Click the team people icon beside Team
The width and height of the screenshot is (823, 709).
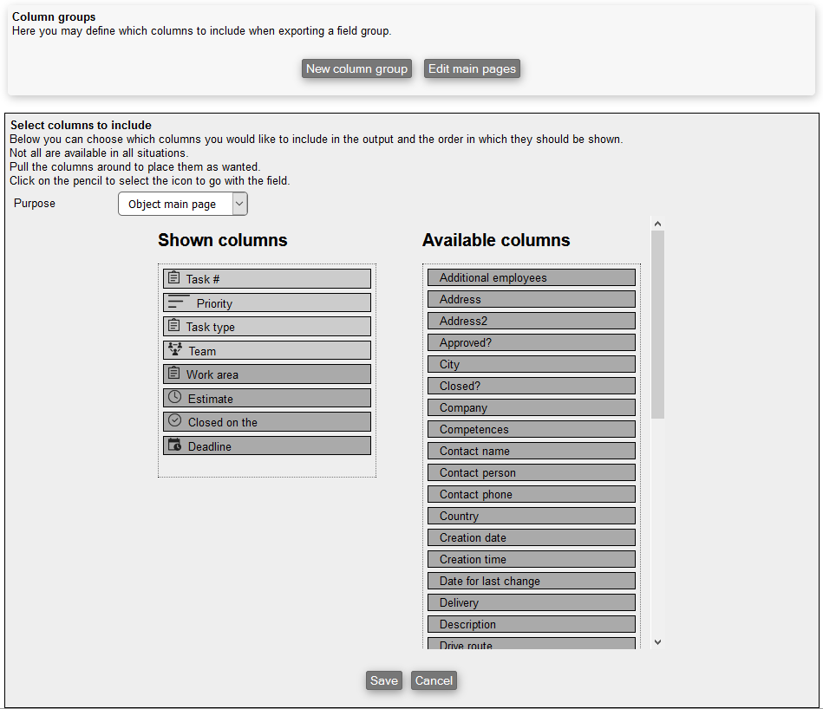pyautogui.click(x=175, y=349)
